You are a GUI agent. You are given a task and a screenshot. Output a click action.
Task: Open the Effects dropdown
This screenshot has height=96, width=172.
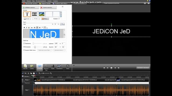point(45,19)
